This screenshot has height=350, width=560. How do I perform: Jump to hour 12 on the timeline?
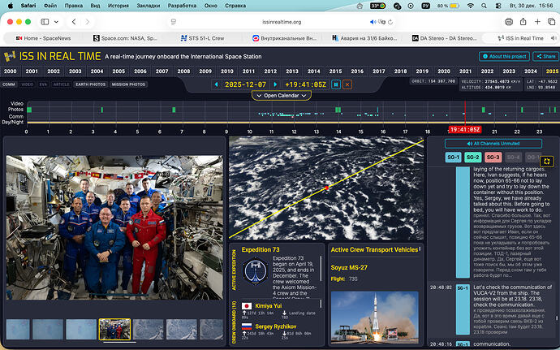(x=294, y=131)
